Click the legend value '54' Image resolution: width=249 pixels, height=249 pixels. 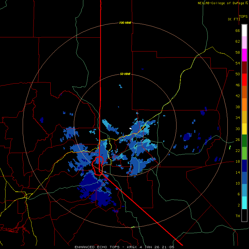[238, 63]
